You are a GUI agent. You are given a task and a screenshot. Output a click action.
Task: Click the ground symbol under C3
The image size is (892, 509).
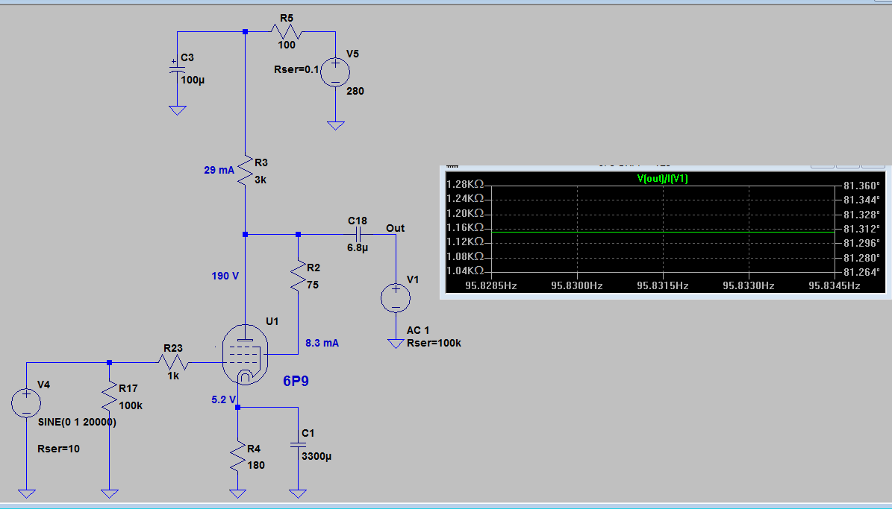(178, 110)
